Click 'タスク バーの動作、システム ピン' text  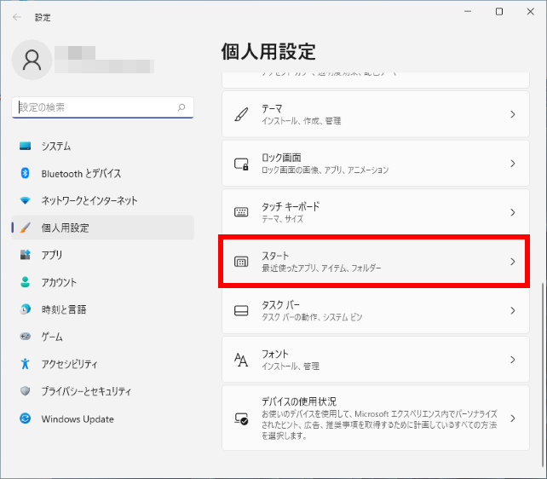pos(312,317)
